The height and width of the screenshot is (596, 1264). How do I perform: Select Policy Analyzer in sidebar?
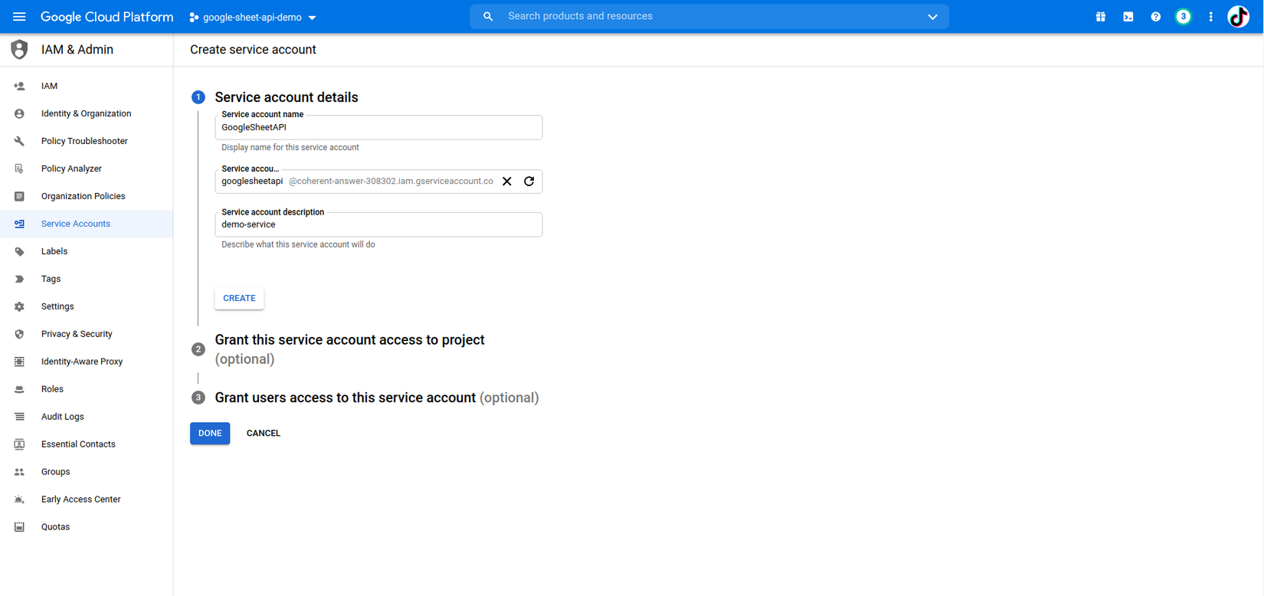87,169
